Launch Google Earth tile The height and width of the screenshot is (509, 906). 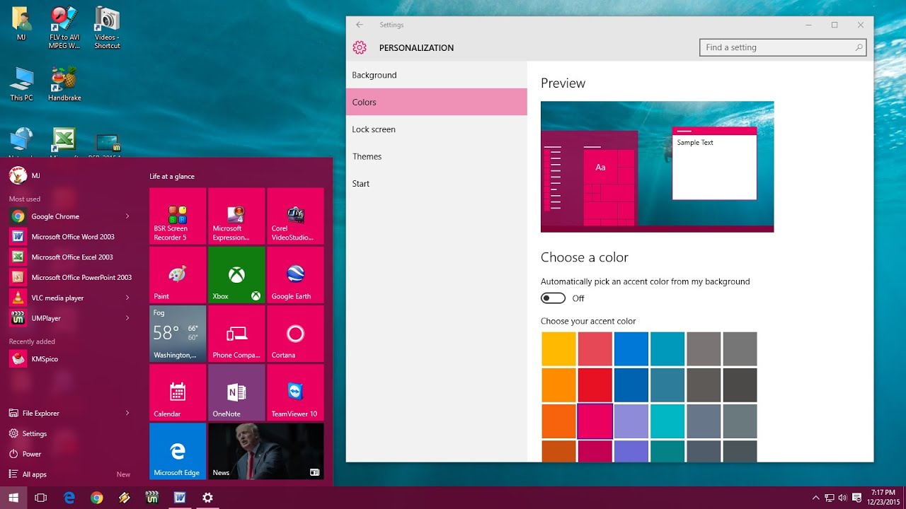pyautogui.click(x=295, y=274)
